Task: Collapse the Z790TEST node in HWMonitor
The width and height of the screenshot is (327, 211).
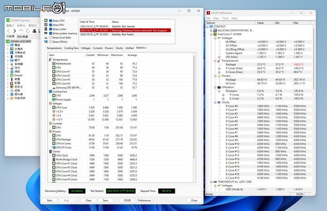Action: tap(207, 27)
